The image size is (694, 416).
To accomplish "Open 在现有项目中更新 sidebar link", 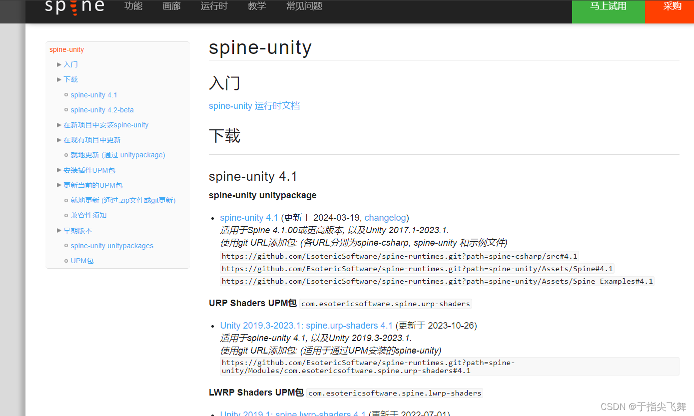I will click(92, 140).
